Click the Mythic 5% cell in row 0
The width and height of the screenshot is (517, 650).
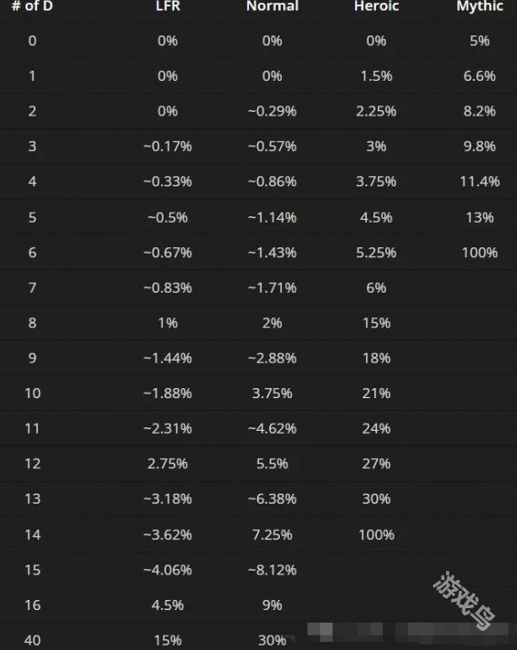tap(480, 41)
